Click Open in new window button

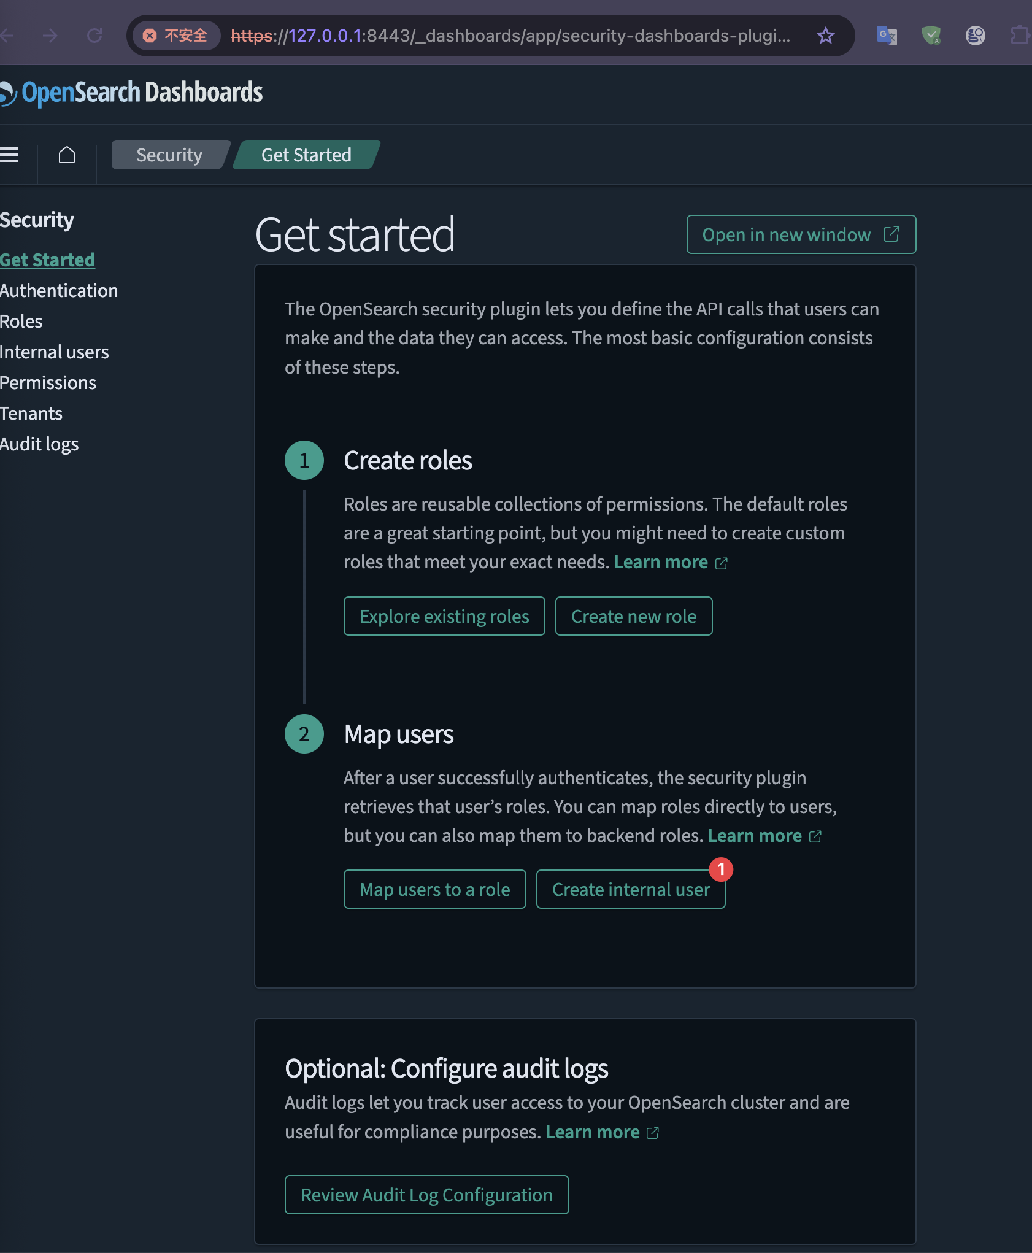click(801, 234)
